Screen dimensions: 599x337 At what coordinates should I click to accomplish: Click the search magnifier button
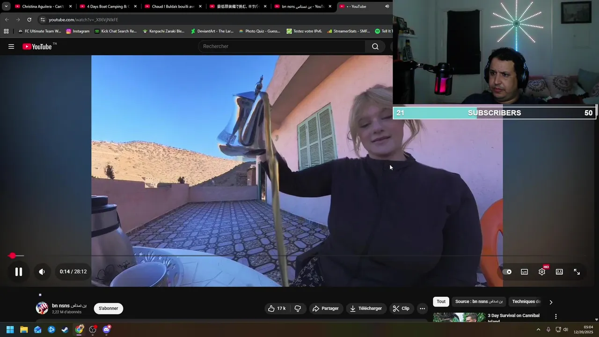(x=375, y=46)
